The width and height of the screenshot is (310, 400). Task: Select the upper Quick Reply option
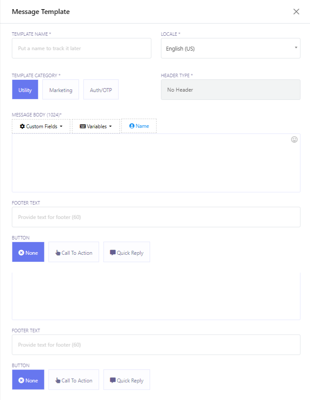(x=126, y=253)
